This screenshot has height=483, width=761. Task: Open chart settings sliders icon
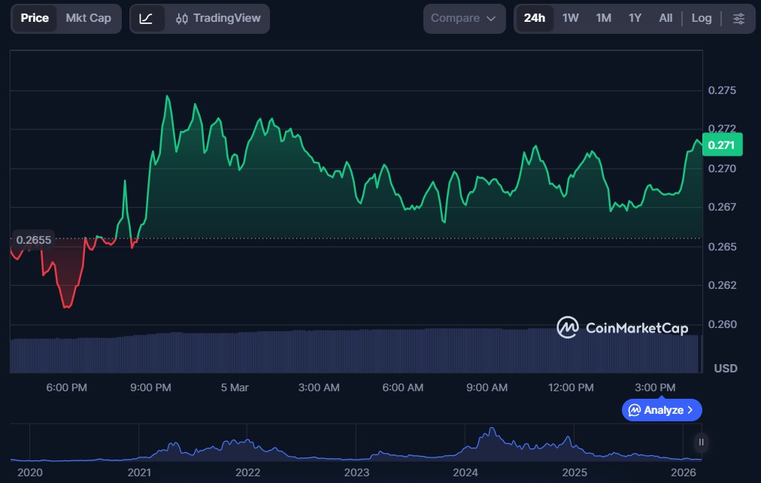point(738,19)
